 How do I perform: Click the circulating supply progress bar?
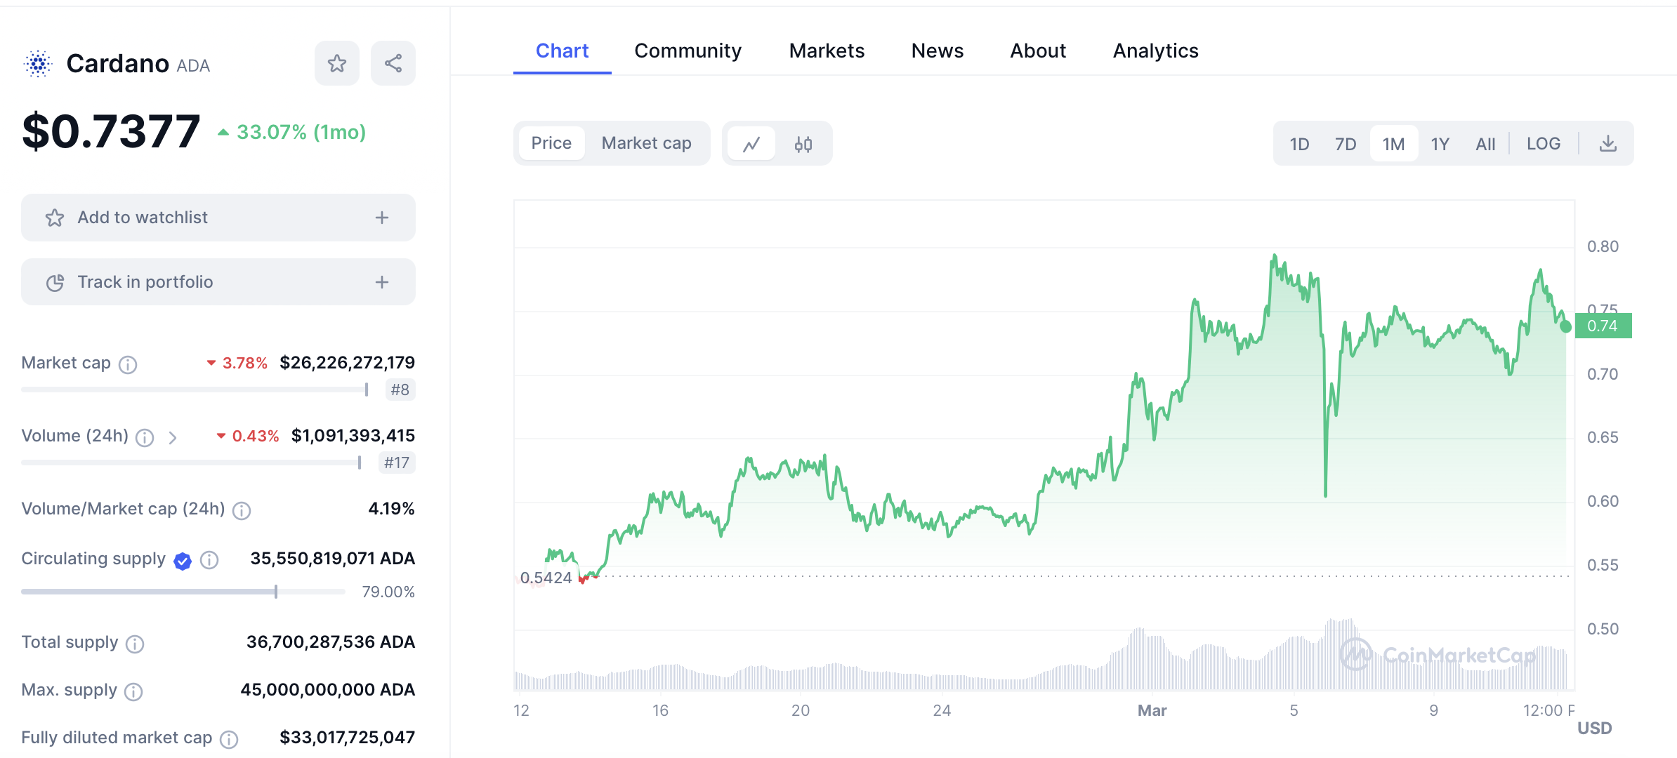click(183, 592)
